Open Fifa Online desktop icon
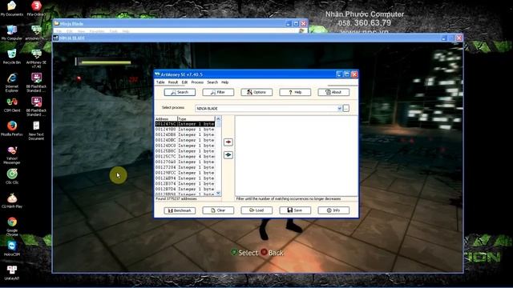513x288 pixels. pyautogui.click(x=36, y=9)
